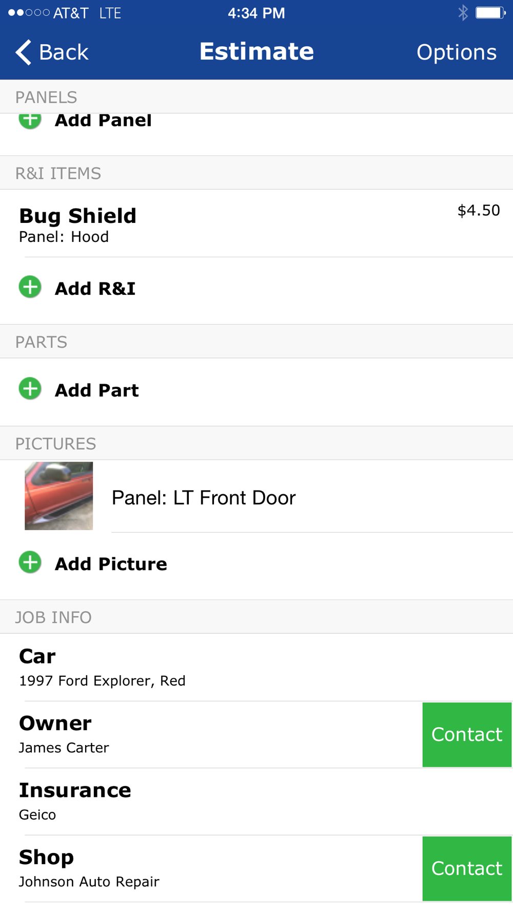Tap the green plus beside Add Part

[30, 389]
